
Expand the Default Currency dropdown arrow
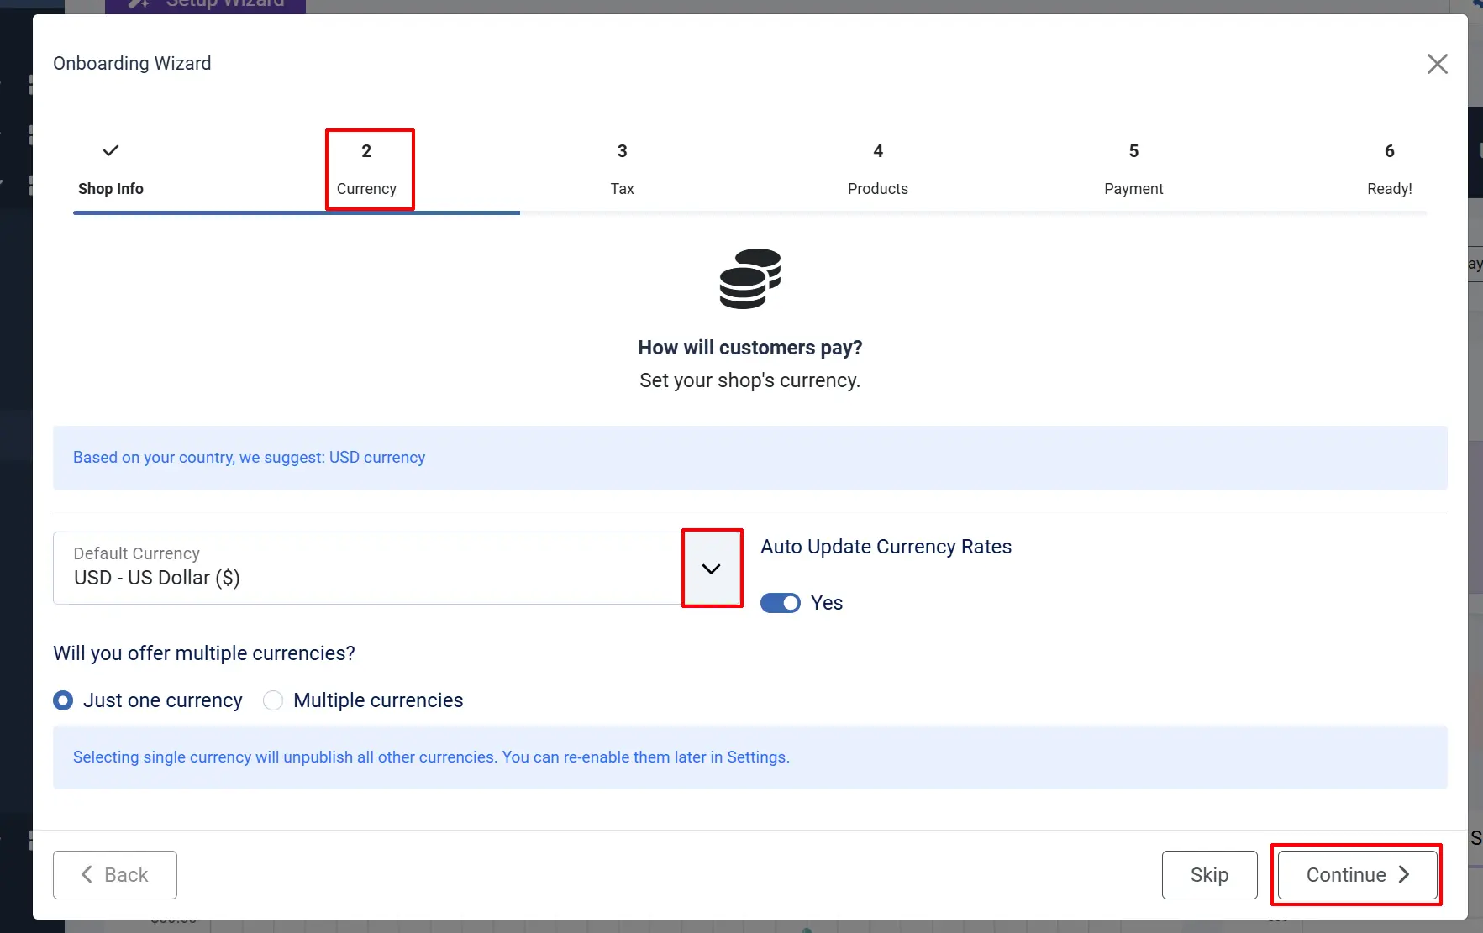click(x=712, y=569)
